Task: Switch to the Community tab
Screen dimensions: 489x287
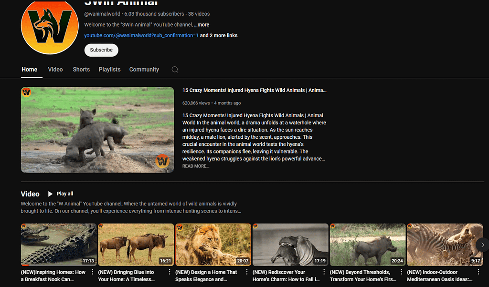Action: pyautogui.click(x=144, y=70)
